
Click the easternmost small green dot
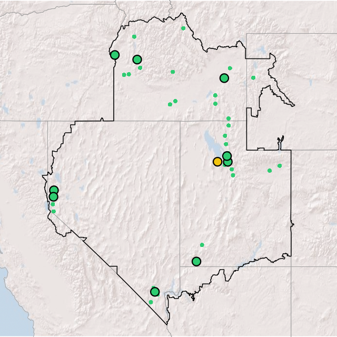coord(280,166)
